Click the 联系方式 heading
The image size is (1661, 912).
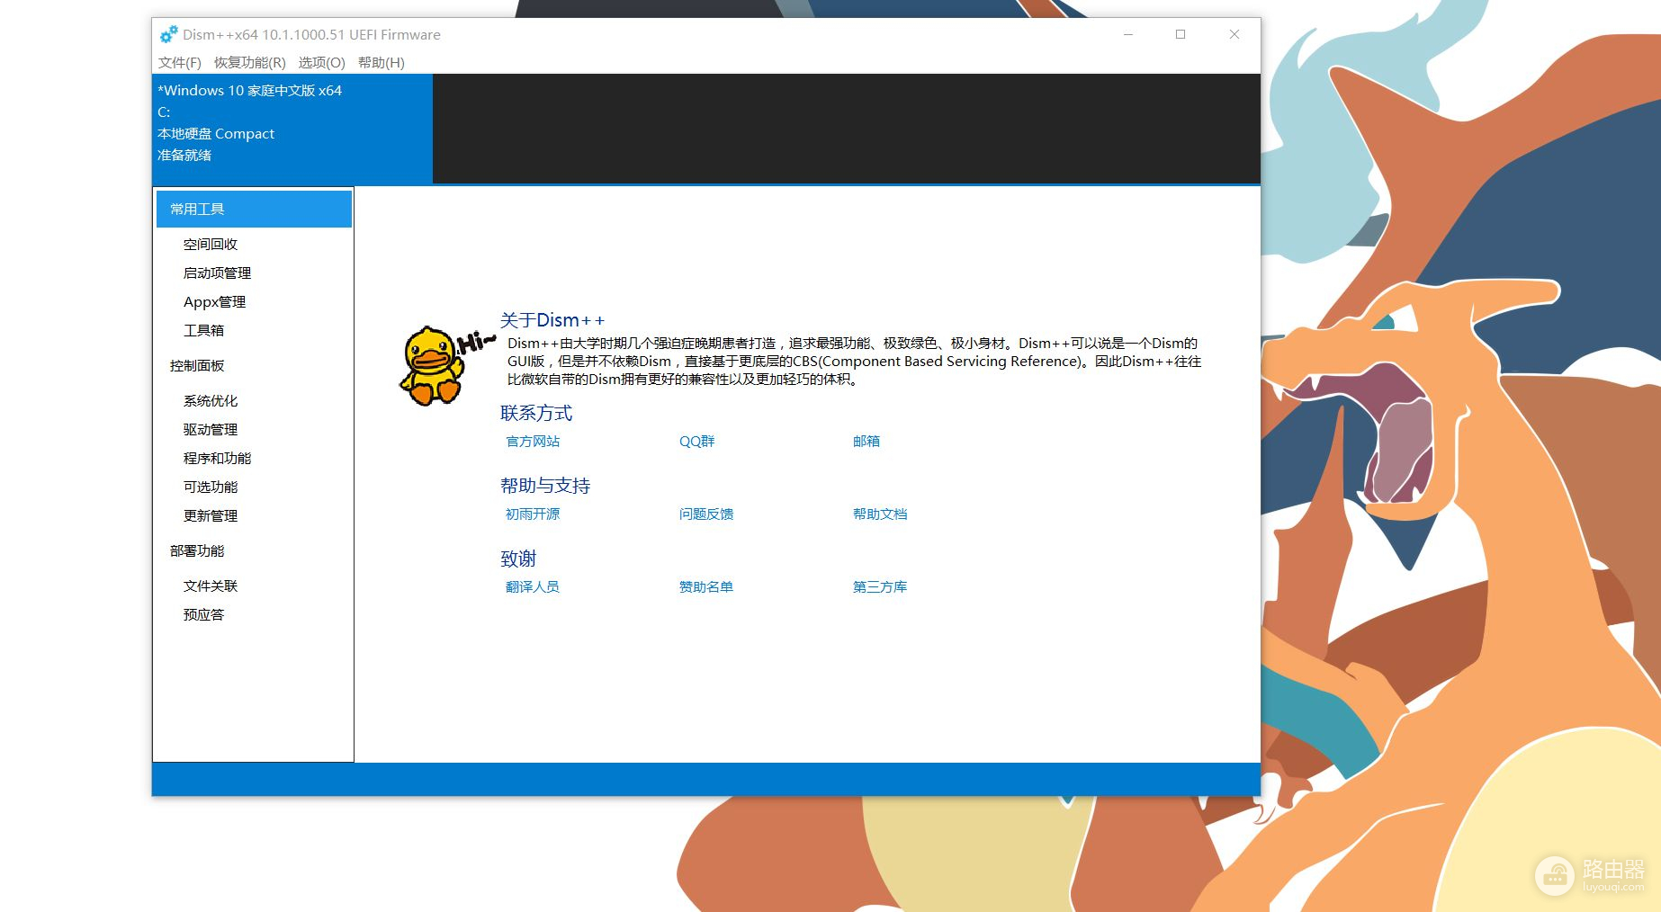[x=536, y=413]
